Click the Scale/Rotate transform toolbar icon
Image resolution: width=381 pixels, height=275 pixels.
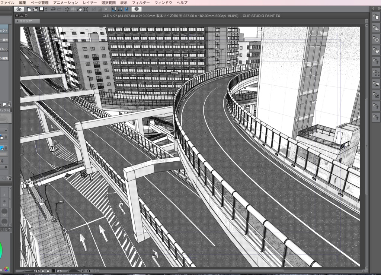point(86,9)
